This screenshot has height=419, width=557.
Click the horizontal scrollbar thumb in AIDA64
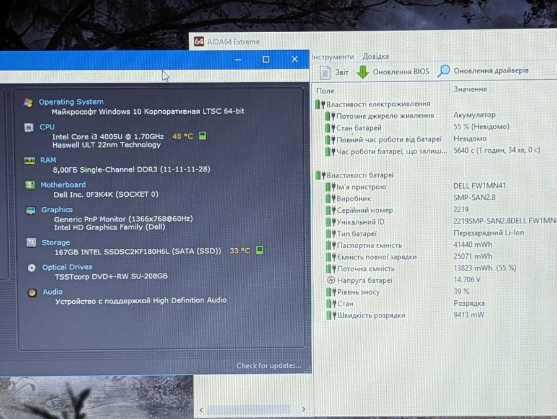pyautogui.click(x=249, y=410)
